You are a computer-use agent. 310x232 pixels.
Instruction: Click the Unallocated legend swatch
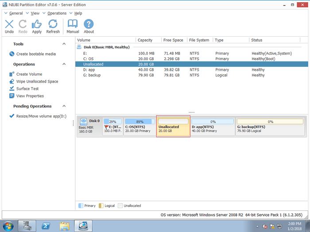click(x=120, y=205)
